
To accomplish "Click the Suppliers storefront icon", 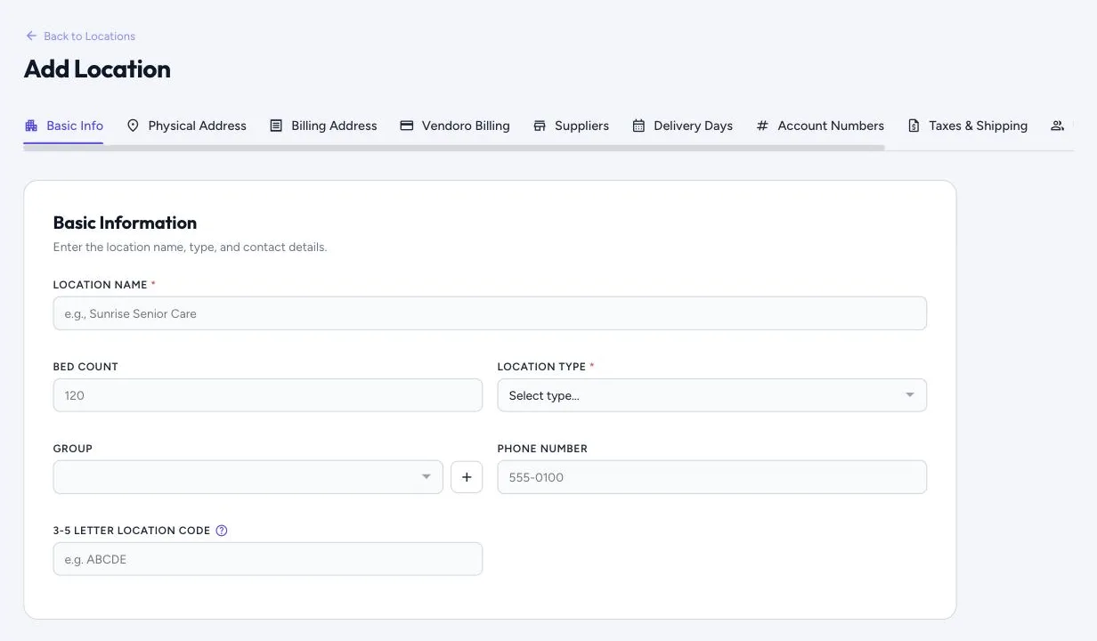I will (540, 126).
